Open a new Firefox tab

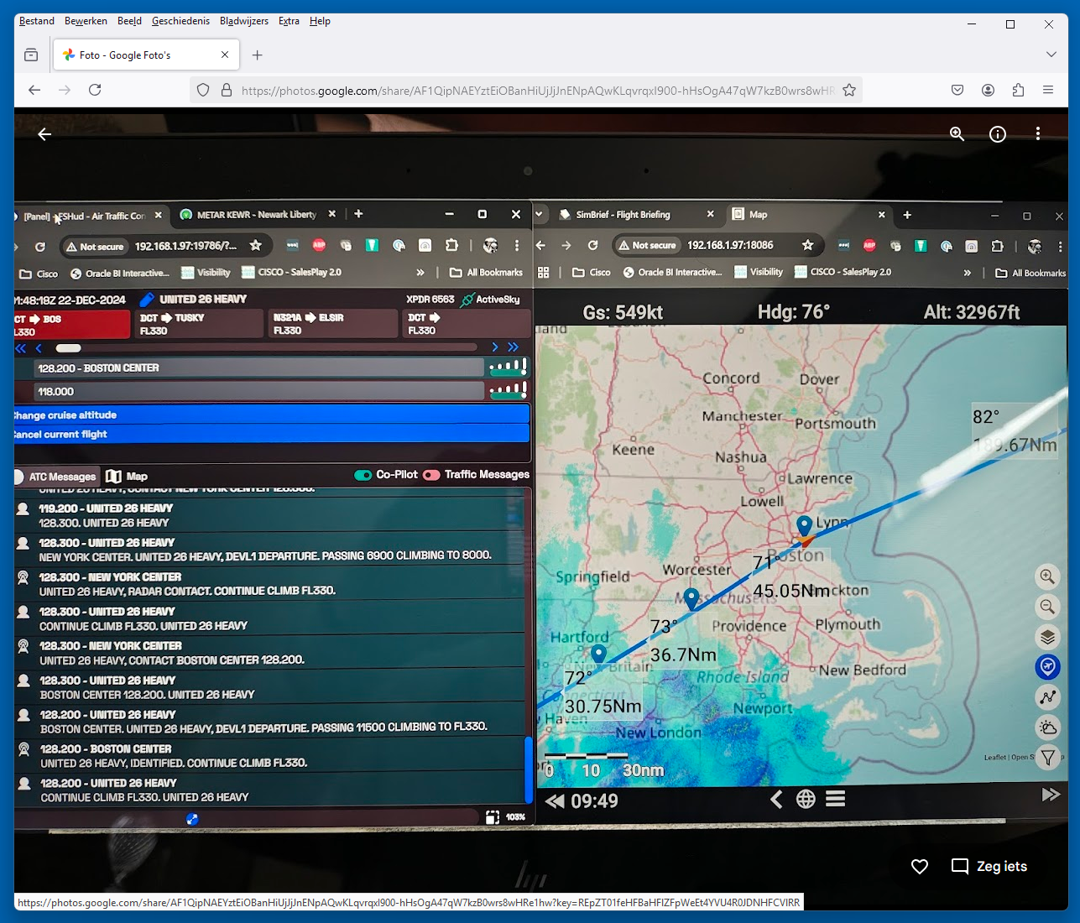coord(258,55)
